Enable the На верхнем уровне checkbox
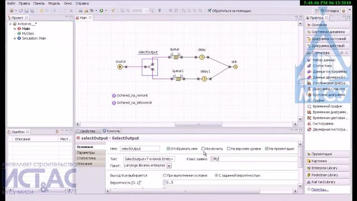The height and width of the screenshot is (201, 357). (229, 149)
